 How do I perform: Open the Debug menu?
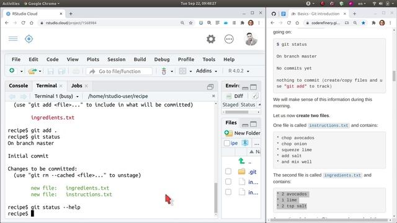click(x=162, y=59)
